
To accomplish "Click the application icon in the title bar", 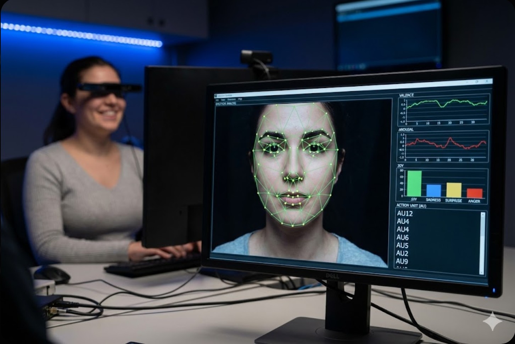I will tap(216, 96).
